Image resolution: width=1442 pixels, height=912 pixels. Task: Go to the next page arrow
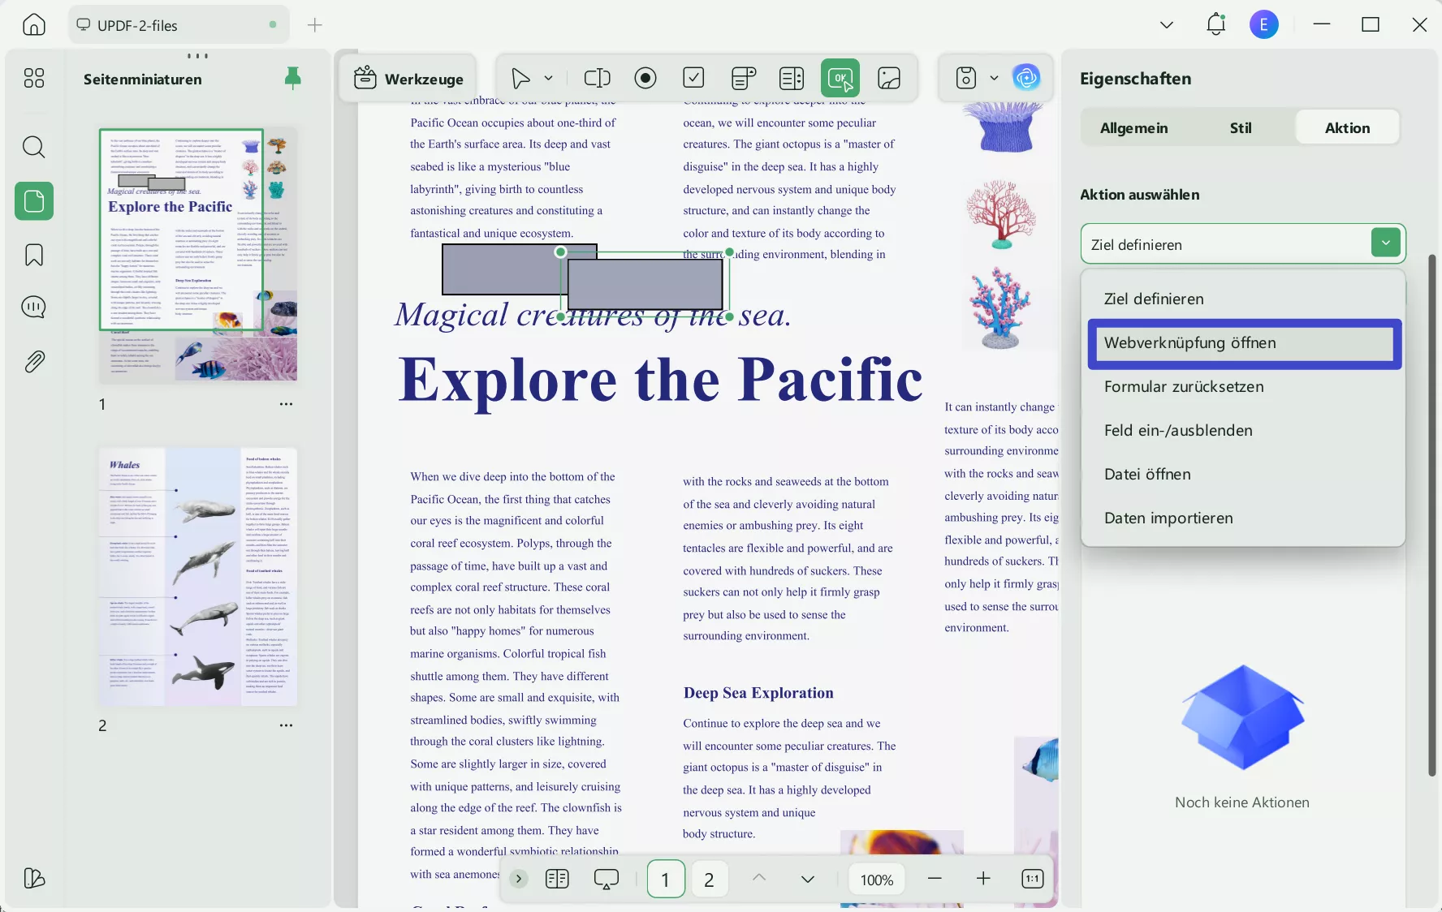click(808, 879)
